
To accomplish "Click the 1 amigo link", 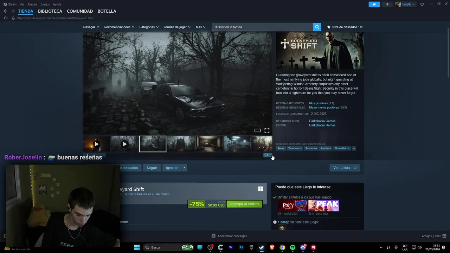I will click(x=283, y=222).
